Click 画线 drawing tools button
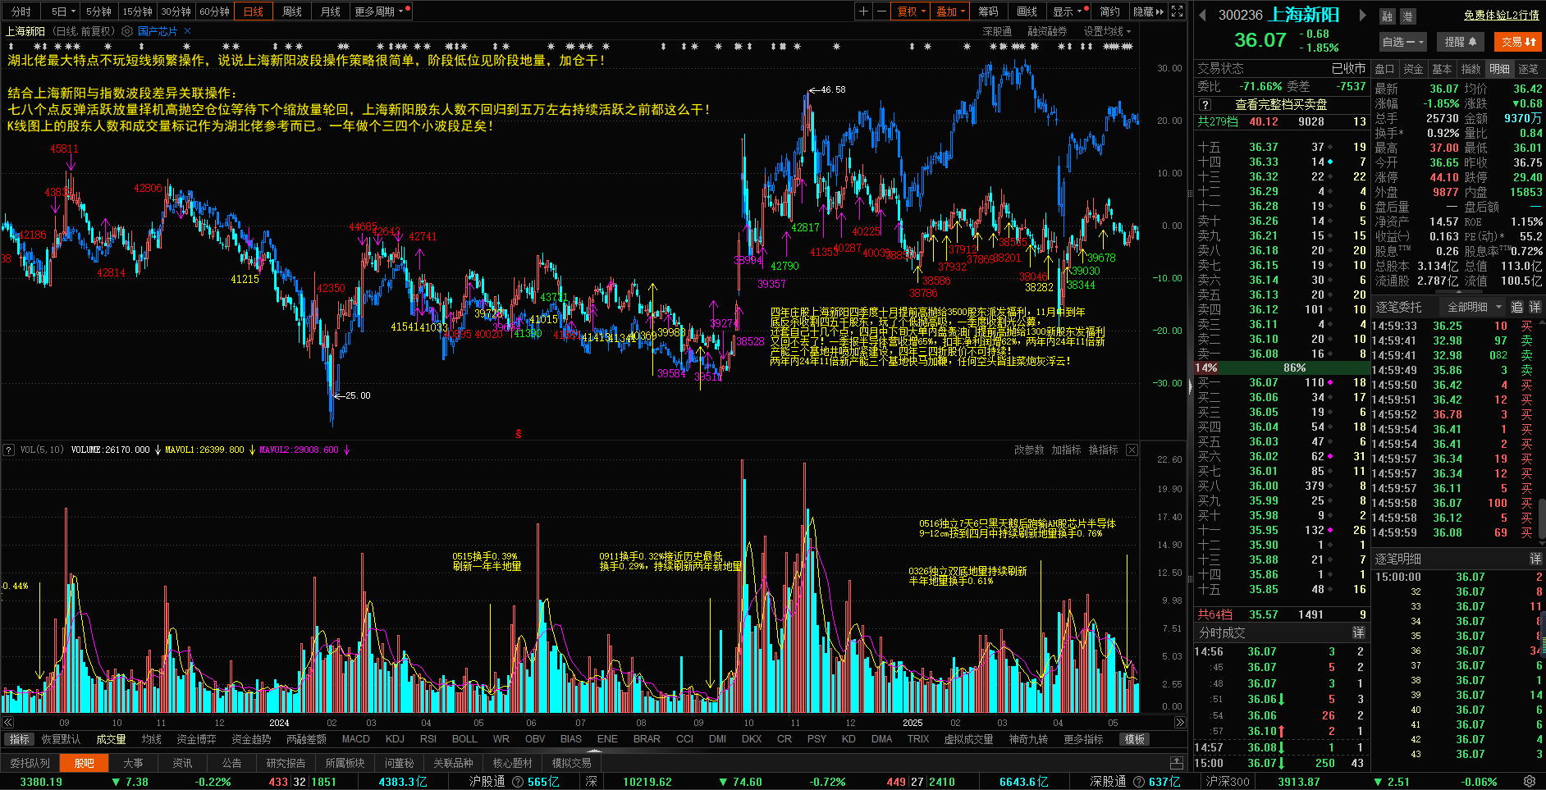1546x790 pixels. 1027,11
